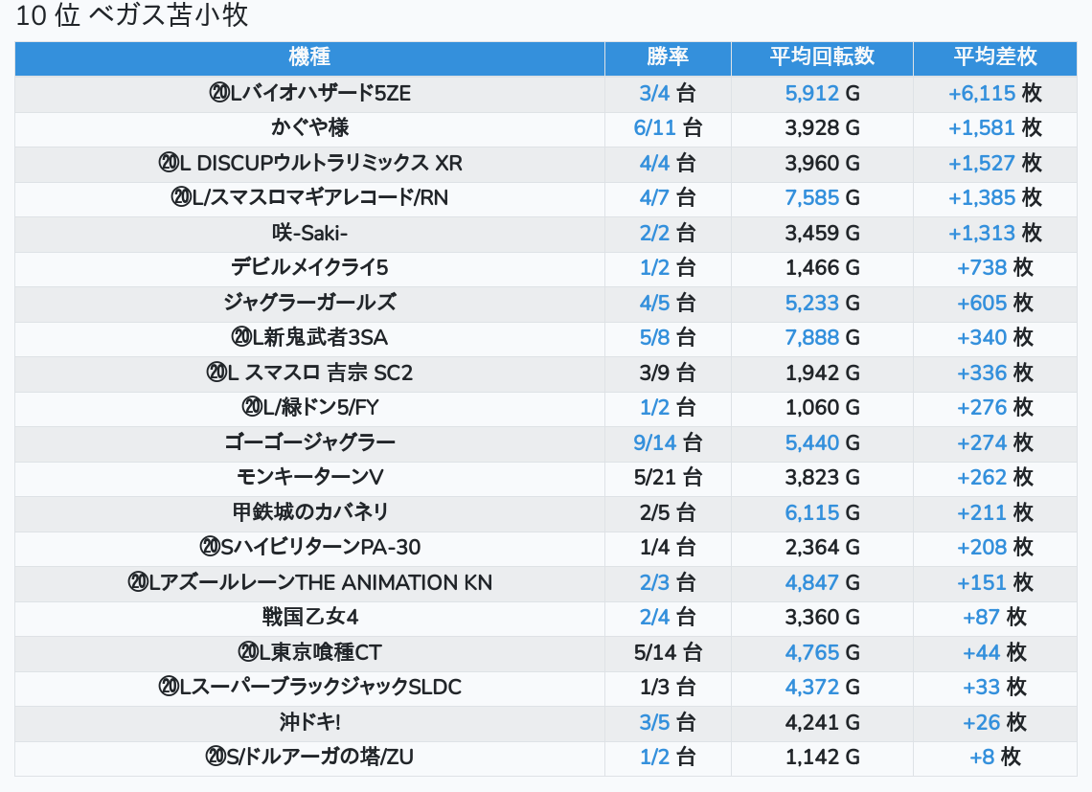Click the 10 位 ベガス苫小牧 heading
The image size is (1092, 792).
tap(132, 16)
